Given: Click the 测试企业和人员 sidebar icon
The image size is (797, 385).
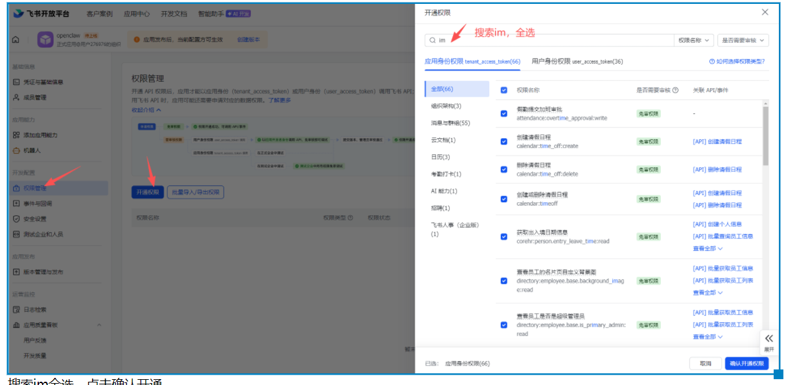Looking at the screenshot, I should pyautogui.click(x=17, y=234).
